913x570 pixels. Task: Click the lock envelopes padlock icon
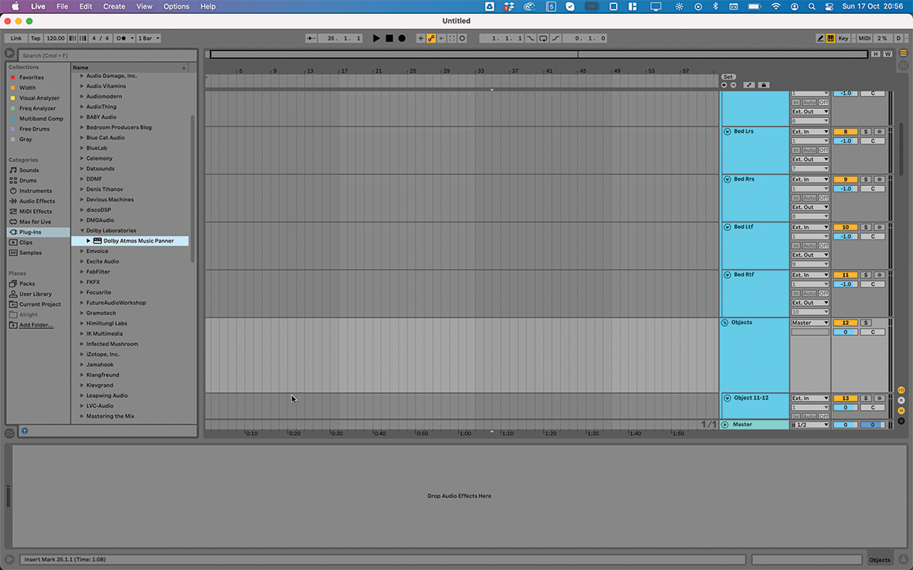point(764,85)
